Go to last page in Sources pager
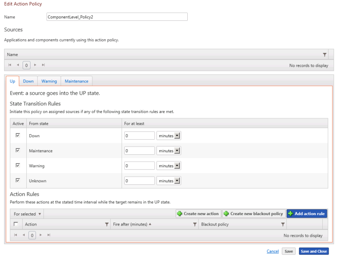 [43, 65]
